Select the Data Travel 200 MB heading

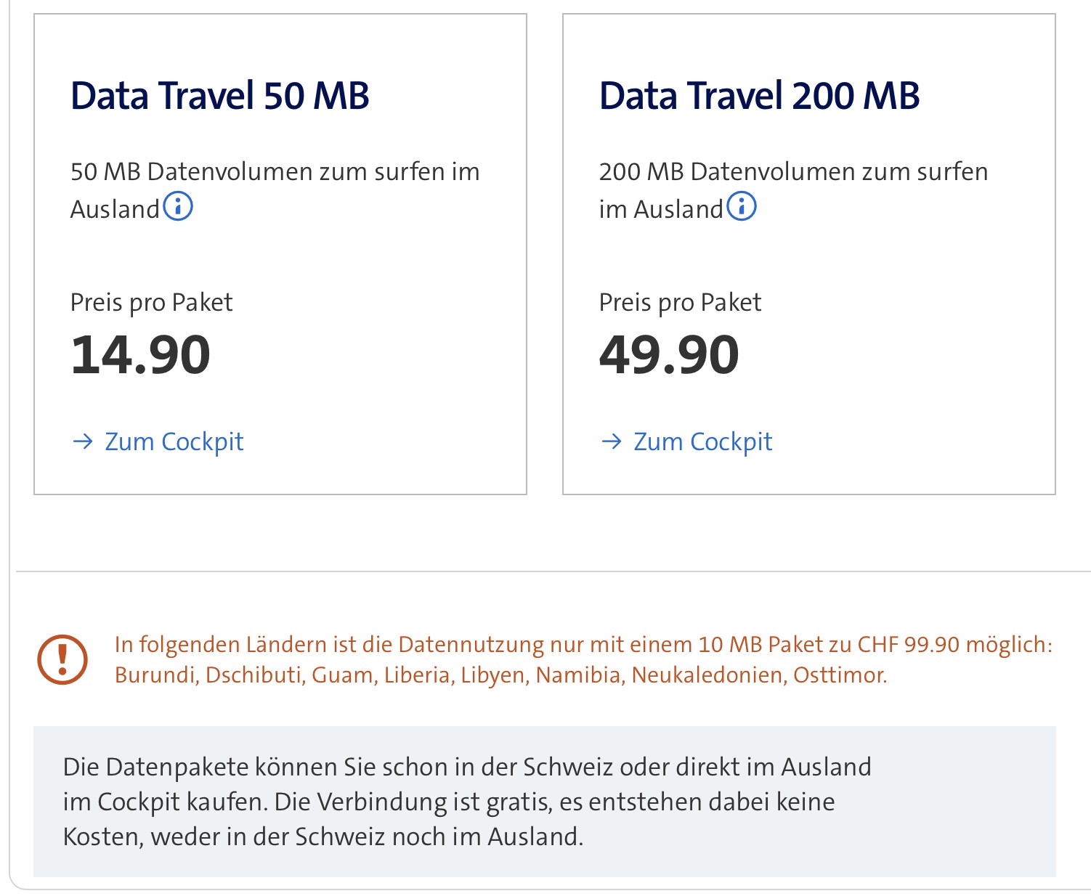coord(759,96)
